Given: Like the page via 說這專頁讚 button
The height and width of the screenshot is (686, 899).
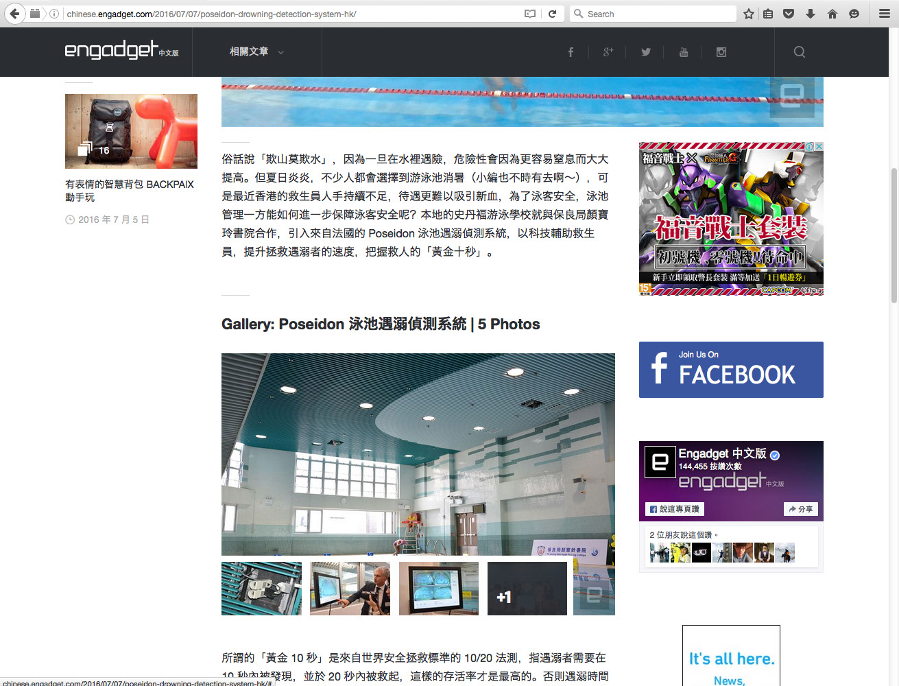Looking at the screenshot, I should pyautogui.click(x=675, y=509).
